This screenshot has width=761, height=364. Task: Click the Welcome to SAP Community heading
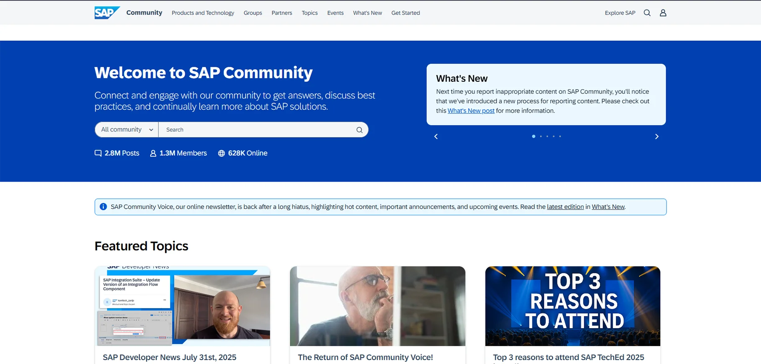[204, 73]
